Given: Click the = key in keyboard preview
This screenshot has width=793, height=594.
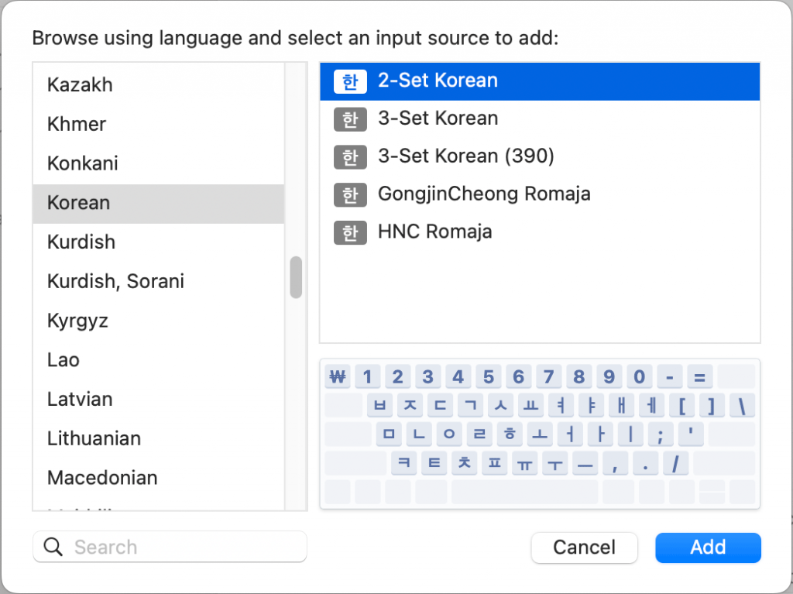Looking at the screenshot, I should click(699, 377).
